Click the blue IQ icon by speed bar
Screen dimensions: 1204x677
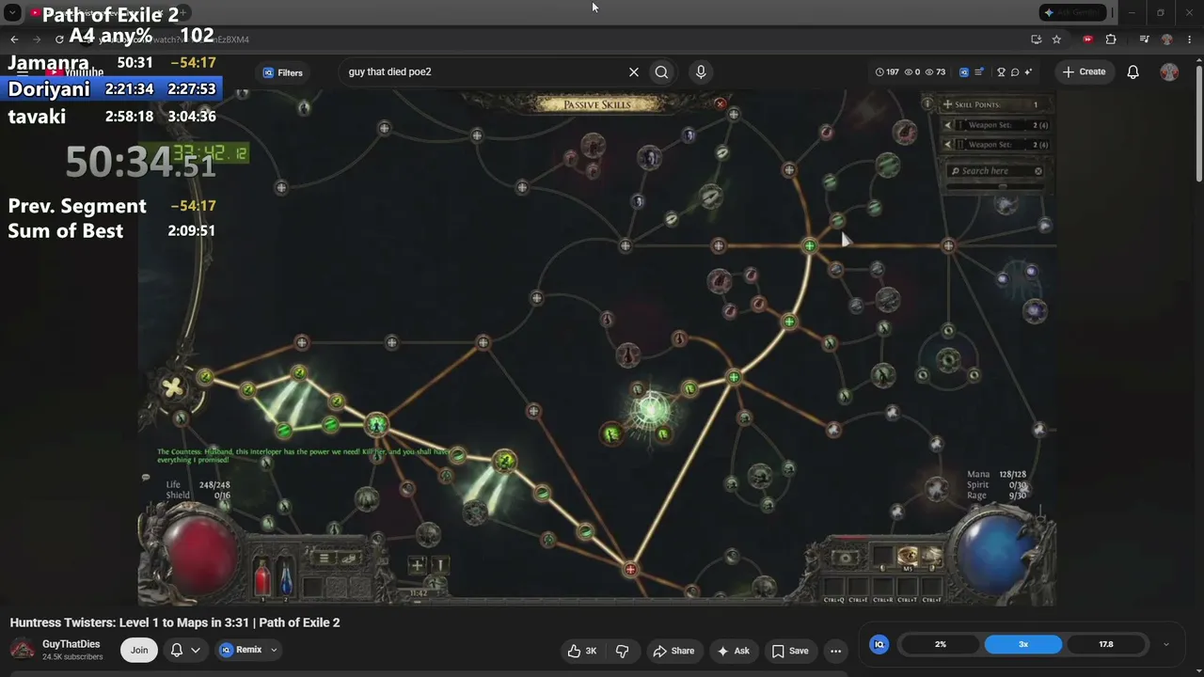(879, 644)
